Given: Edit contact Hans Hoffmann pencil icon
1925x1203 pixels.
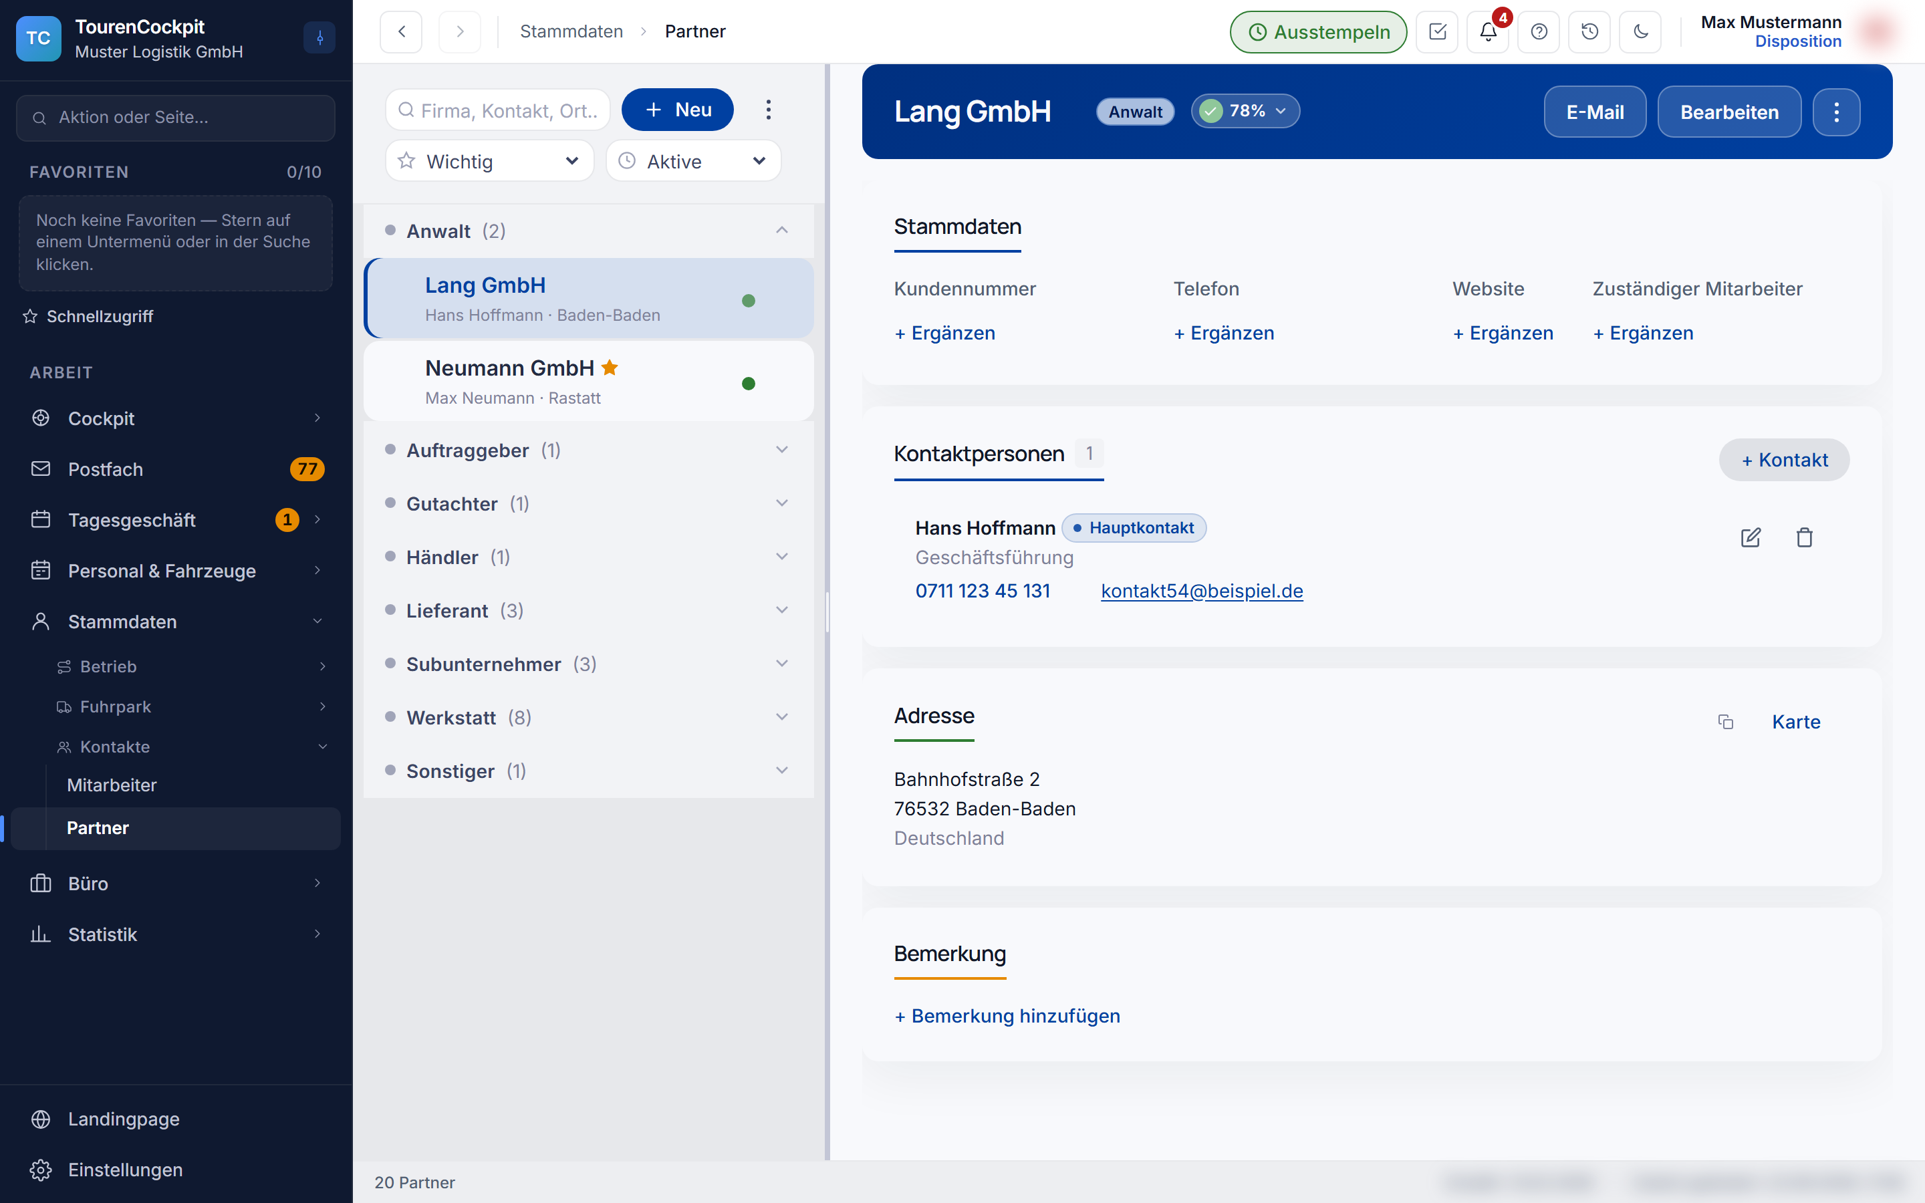Looking at the screenshot, I should click(1751, 537).
